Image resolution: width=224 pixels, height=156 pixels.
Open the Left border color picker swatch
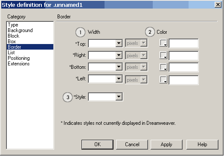163,79
